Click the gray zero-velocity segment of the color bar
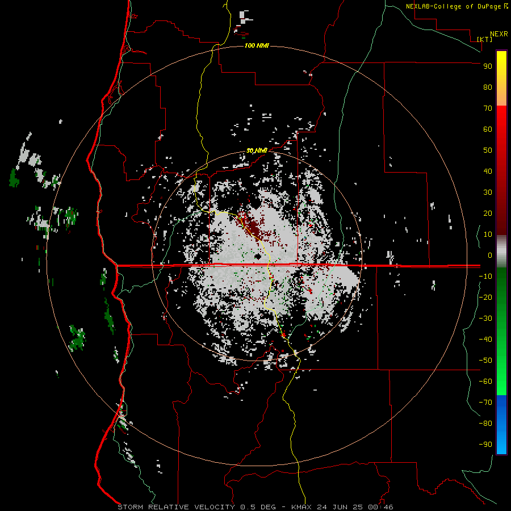The image size is (511, 511). pyautogui.click(x=501, y=252)
